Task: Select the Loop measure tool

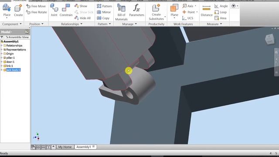Action: 221,12
